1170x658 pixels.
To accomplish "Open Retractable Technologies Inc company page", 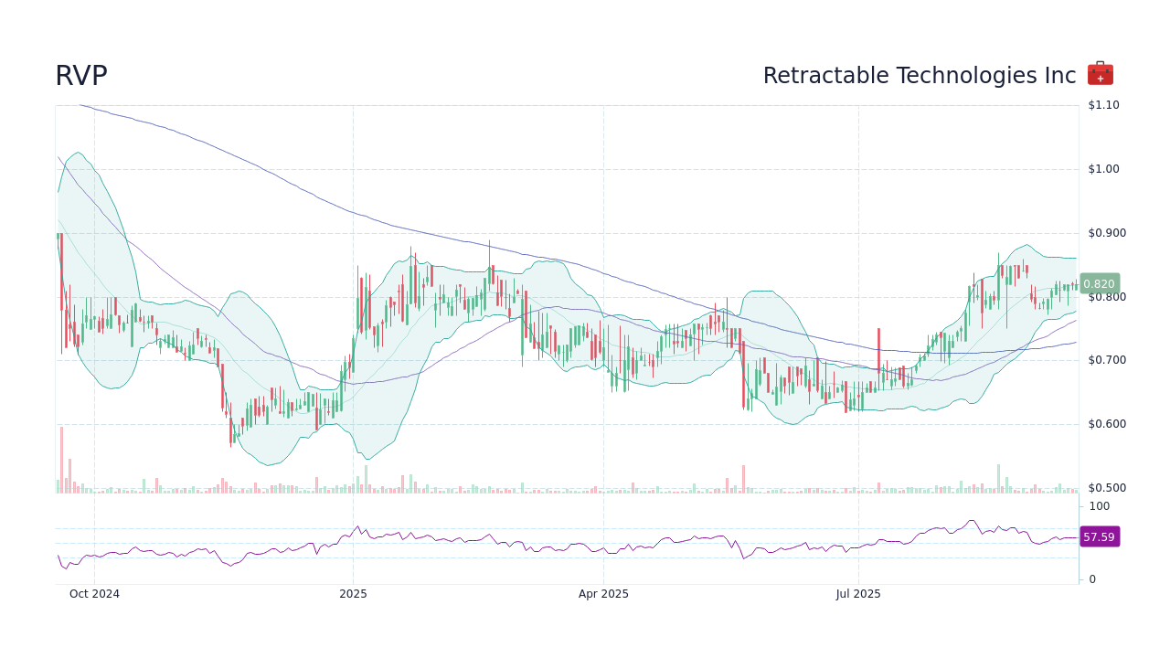I will pyautogui.click(x=919, y=76).
